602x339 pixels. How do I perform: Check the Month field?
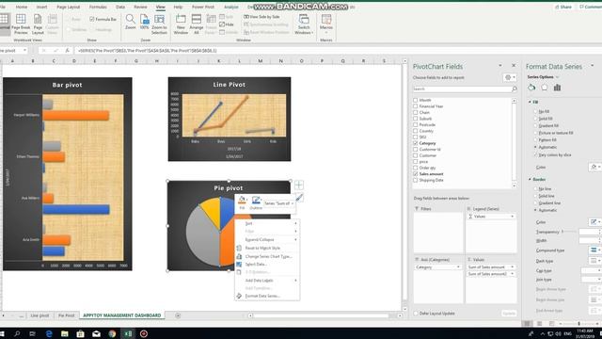[x=415, y=100]
